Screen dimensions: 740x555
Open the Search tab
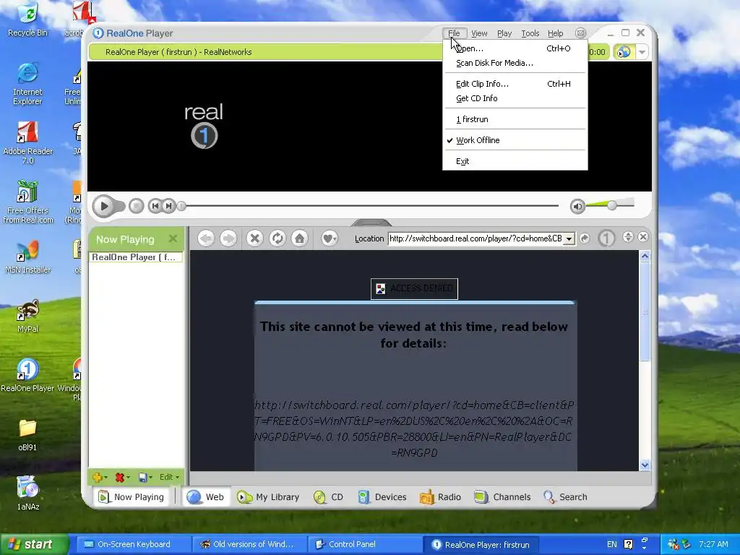coord(565,497)
